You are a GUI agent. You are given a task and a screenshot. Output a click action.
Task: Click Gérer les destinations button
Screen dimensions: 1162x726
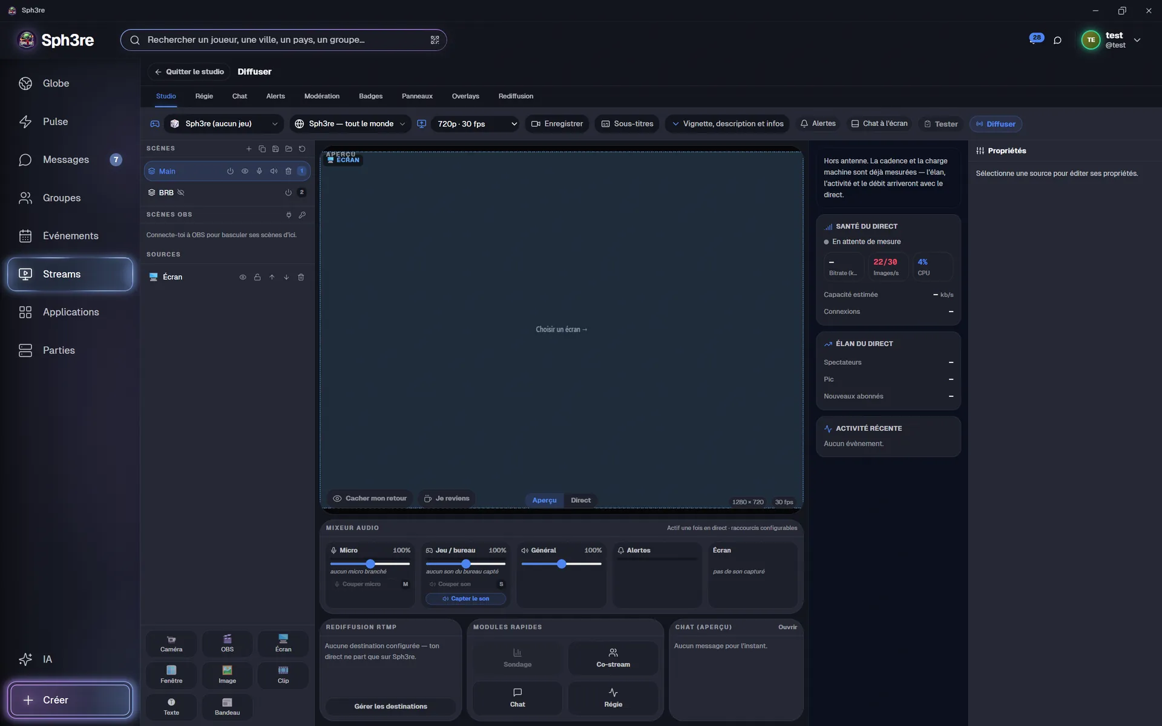pyautogui.click(x=390, y=707)
